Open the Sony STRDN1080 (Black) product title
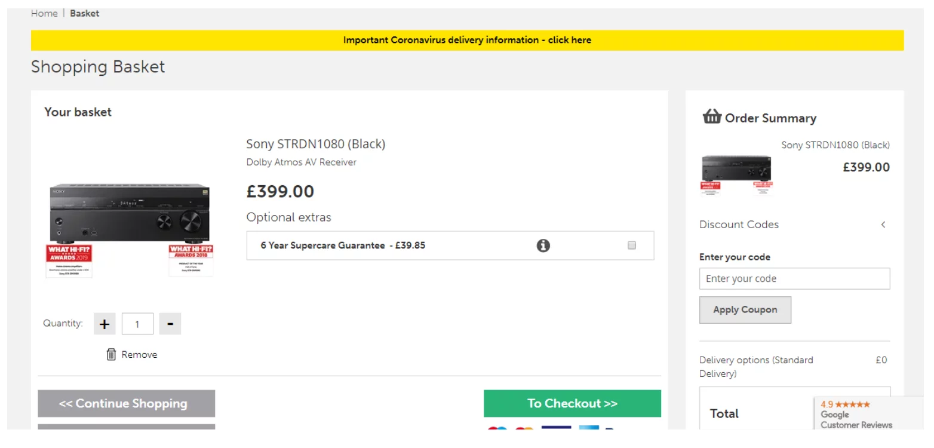 pos(316,144)
